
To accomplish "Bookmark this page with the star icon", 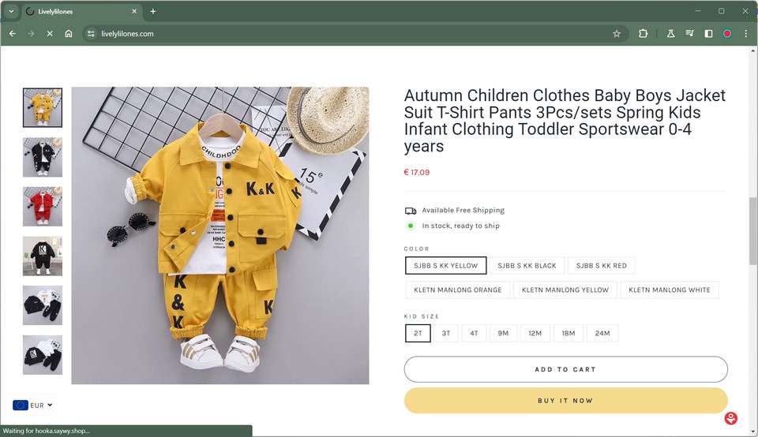I will click(617, 34).
